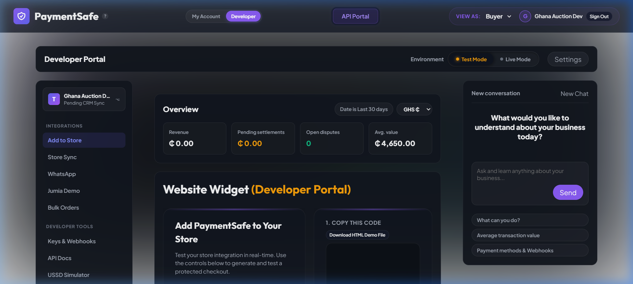Enable Test Mode environment
Screen dimensions: 633x284
click(471, 59)
